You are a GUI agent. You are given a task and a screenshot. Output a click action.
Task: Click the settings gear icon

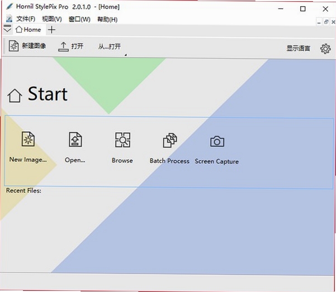tap(325, 49)
